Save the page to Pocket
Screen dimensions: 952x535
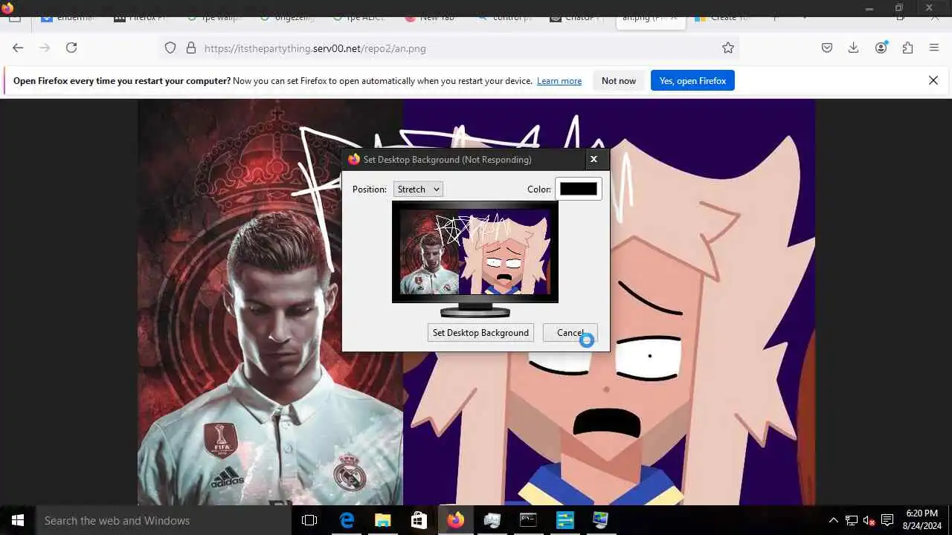click(827, 48)
